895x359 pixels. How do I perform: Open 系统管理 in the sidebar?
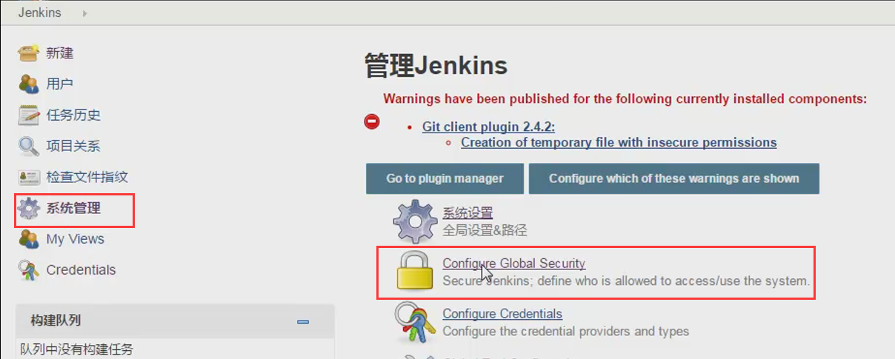pos(73,208)
